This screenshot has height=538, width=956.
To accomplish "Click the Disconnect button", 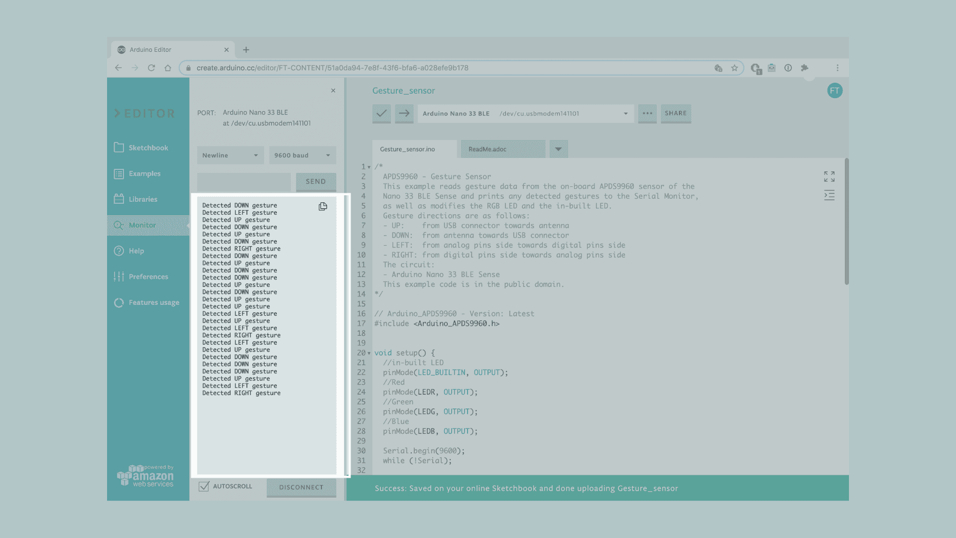I will coord(301,487).
